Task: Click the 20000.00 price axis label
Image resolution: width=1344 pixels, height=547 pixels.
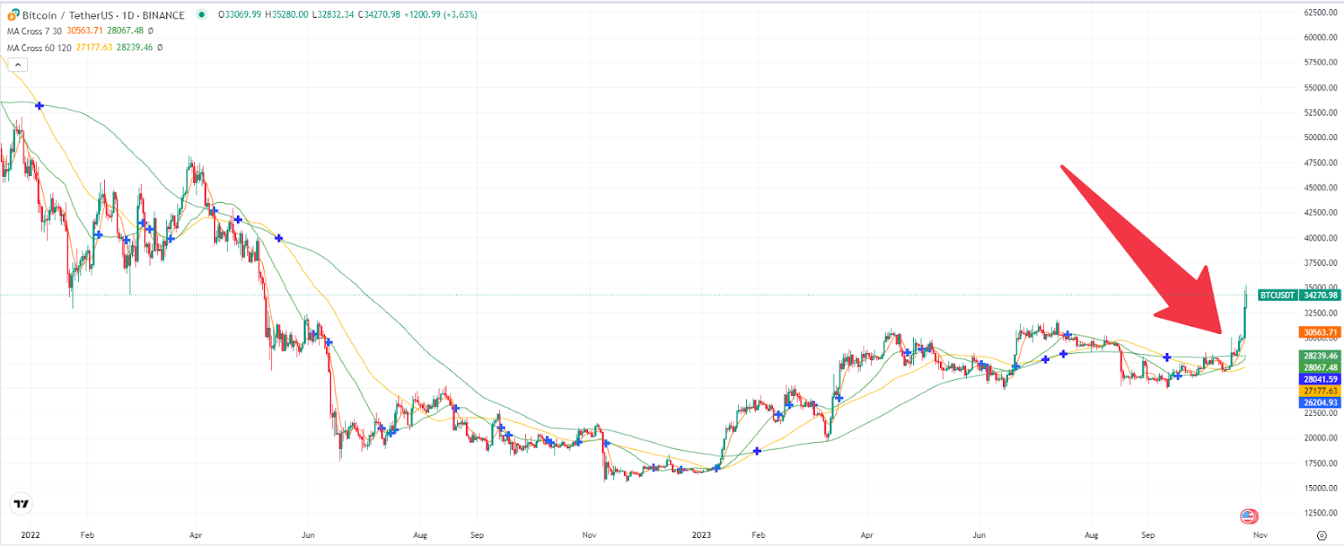Action: (1320, 438)
